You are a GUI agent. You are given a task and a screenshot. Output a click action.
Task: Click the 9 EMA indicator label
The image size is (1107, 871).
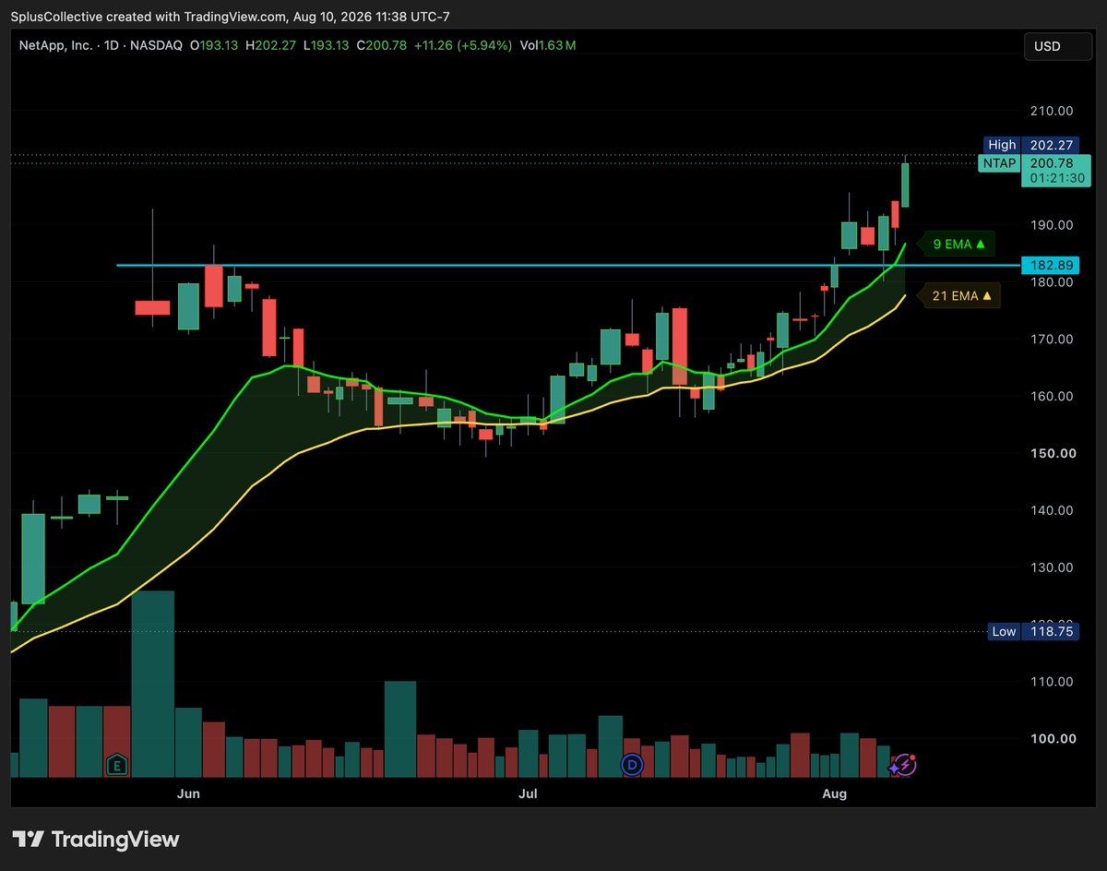pos(959,245)
